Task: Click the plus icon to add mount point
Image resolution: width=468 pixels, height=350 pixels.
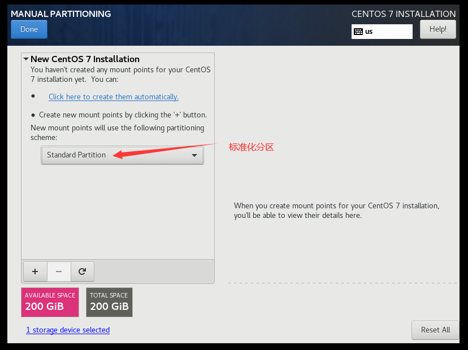Action: (35, 272)
